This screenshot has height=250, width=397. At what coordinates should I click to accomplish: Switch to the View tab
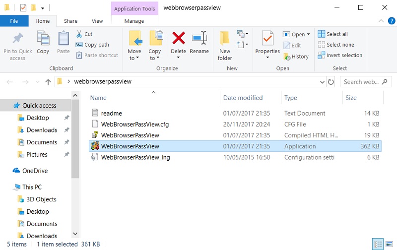(x=97, y=21)
